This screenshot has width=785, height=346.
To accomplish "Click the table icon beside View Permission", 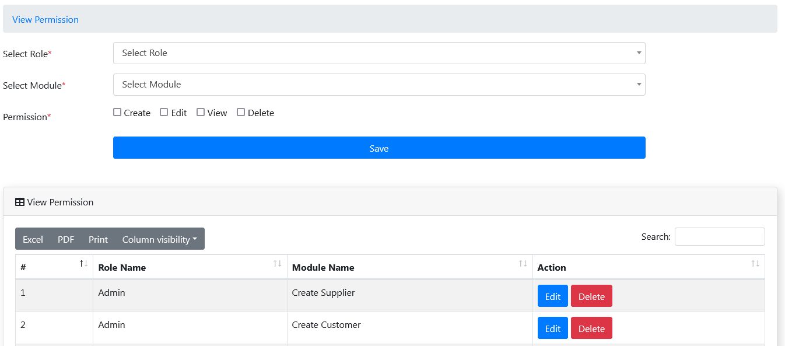I will (x=20, y=202).
